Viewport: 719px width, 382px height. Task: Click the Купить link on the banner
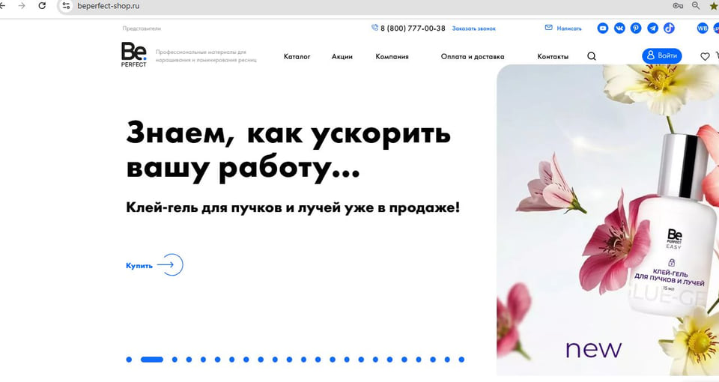tap(139, 265)
